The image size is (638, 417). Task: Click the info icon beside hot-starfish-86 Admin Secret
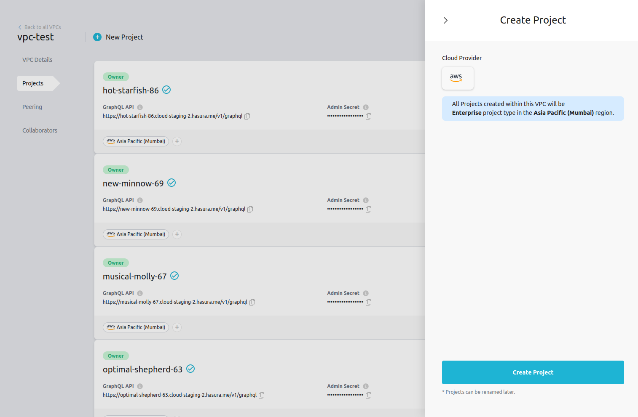(x=365, y=107)
